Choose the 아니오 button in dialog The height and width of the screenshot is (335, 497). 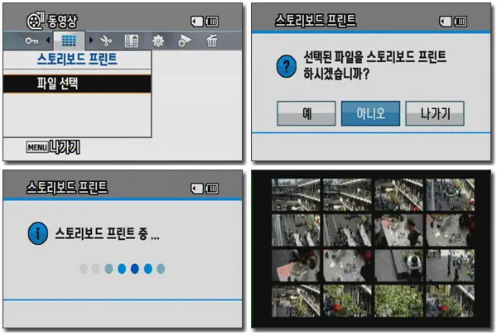click(370, 113)
